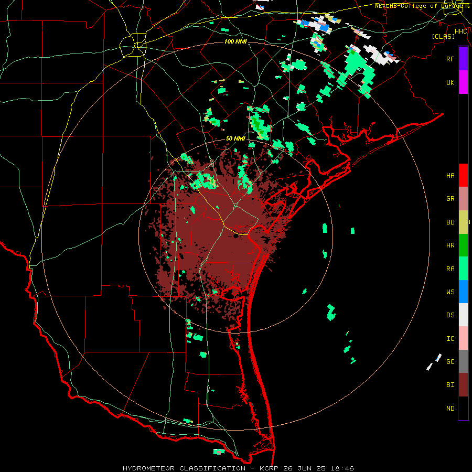472x472 pixels.
Task: Pick the light green RA legend swatch
Action: [463, 269]
